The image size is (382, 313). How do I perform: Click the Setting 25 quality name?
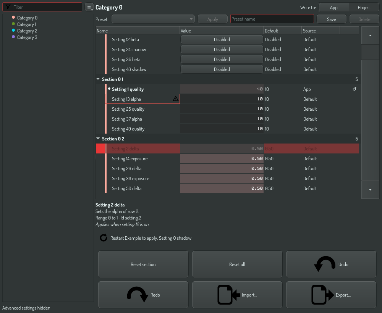point(128,109)
